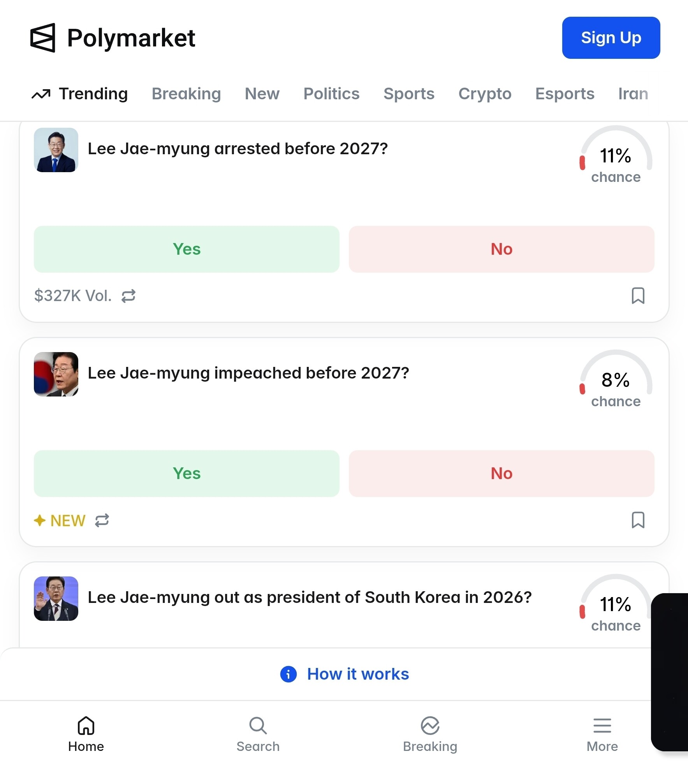Switch to the Politics category tab
688x770 pixels.
click(331, 94)
